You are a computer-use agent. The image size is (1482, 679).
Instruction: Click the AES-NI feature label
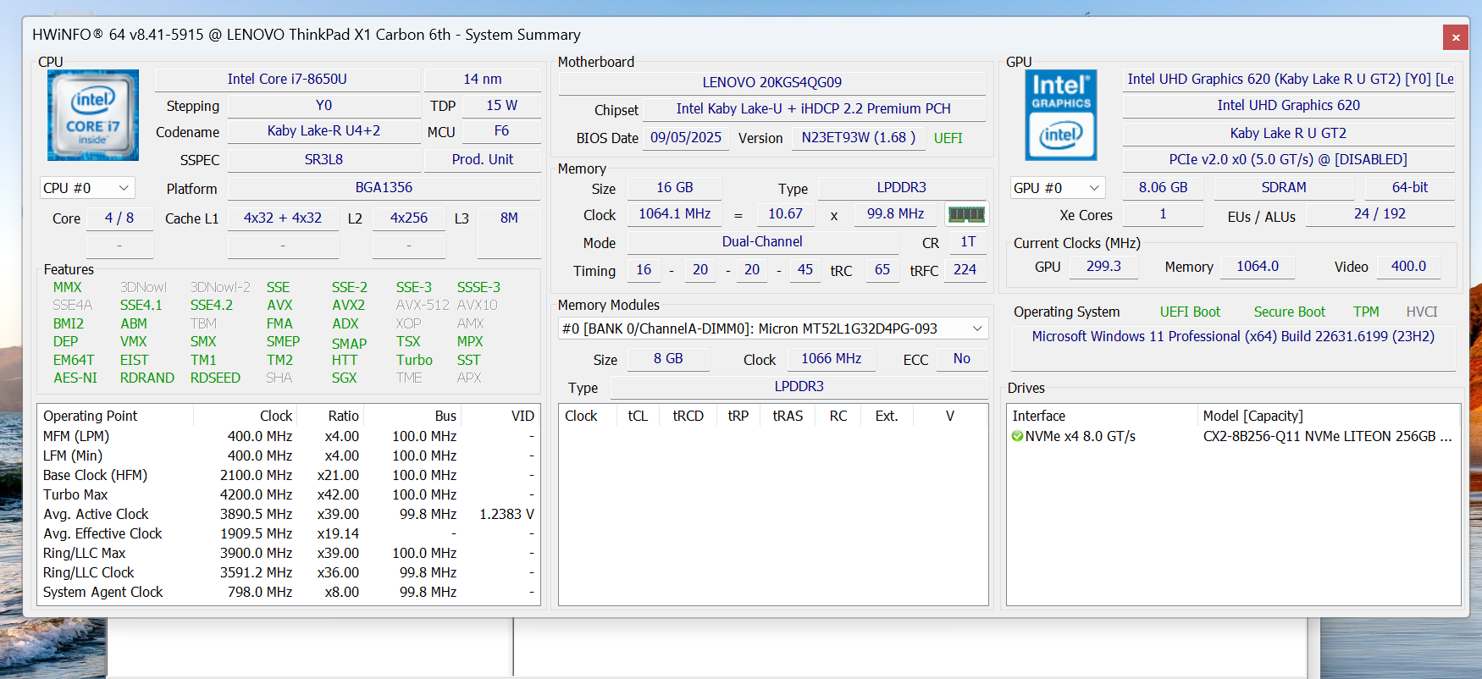point(75,378)
